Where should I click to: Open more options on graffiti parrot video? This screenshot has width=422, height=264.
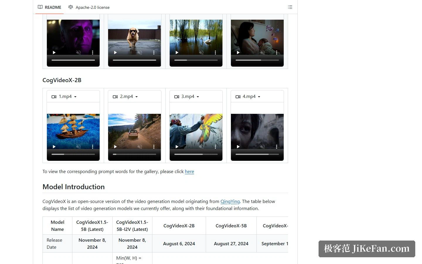[215, 147]
